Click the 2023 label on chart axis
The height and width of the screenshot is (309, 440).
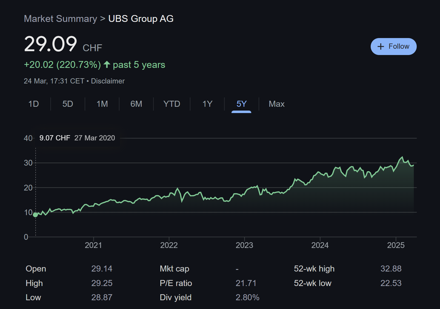point(244,245)
